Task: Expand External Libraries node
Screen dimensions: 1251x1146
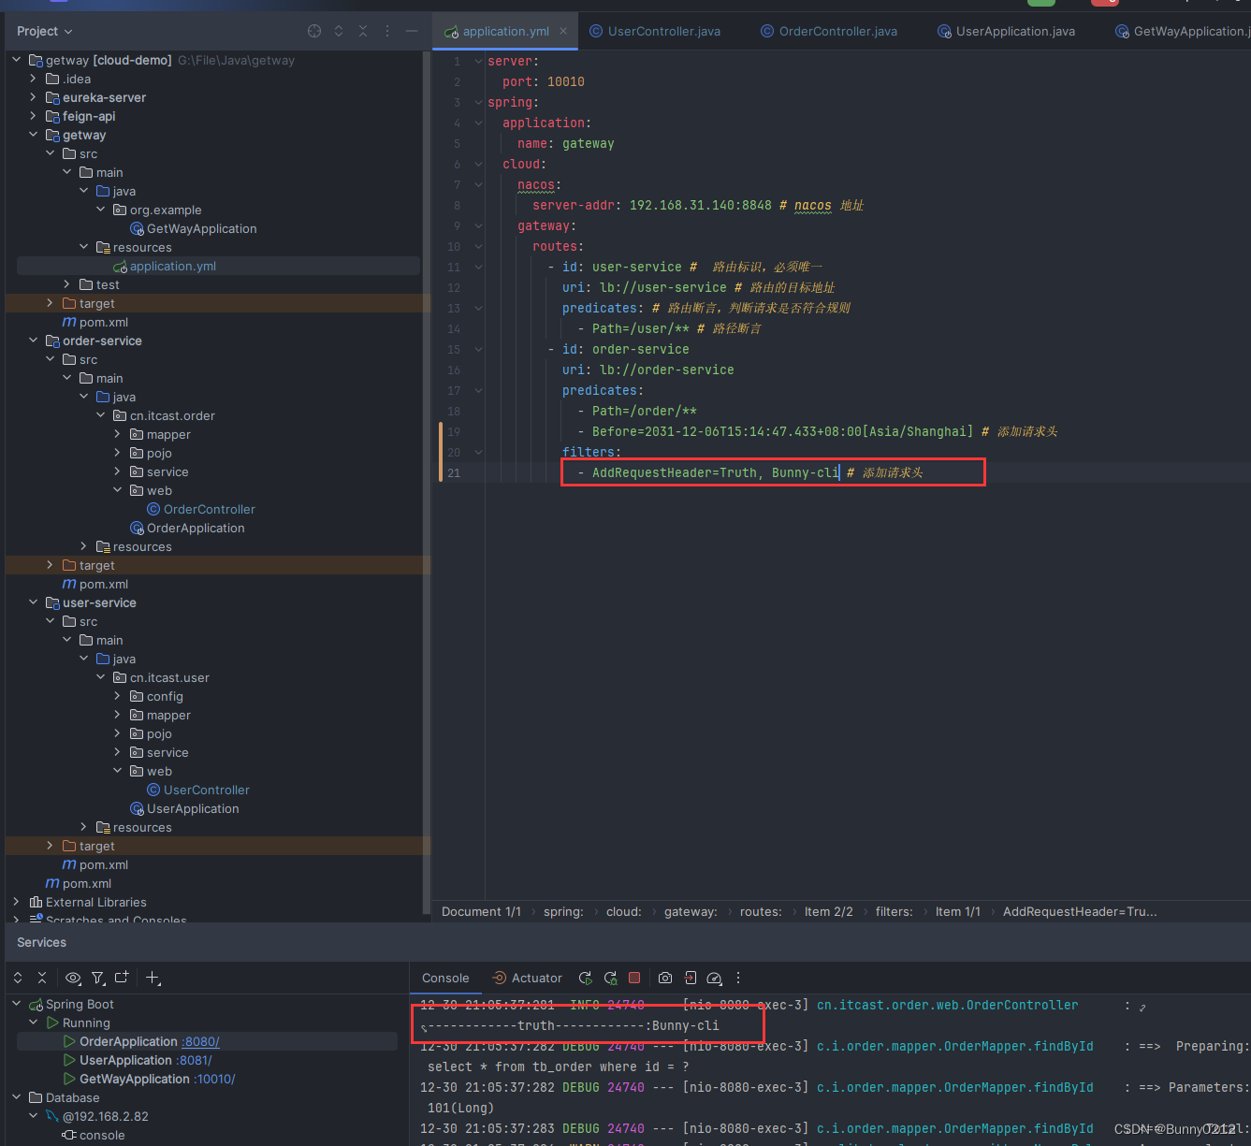Action: pyautogui.click(x=17, y=902)
